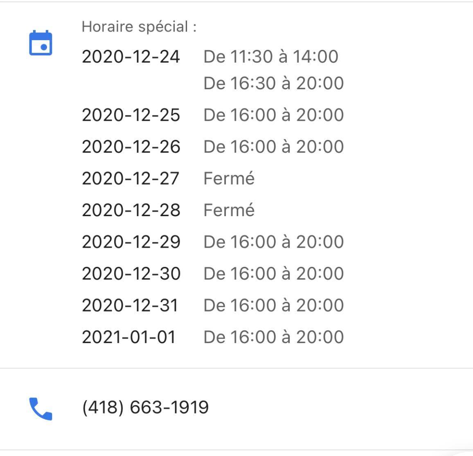
Task: Tap Fermé next to 2020-12-28
Action: point(229,210)
